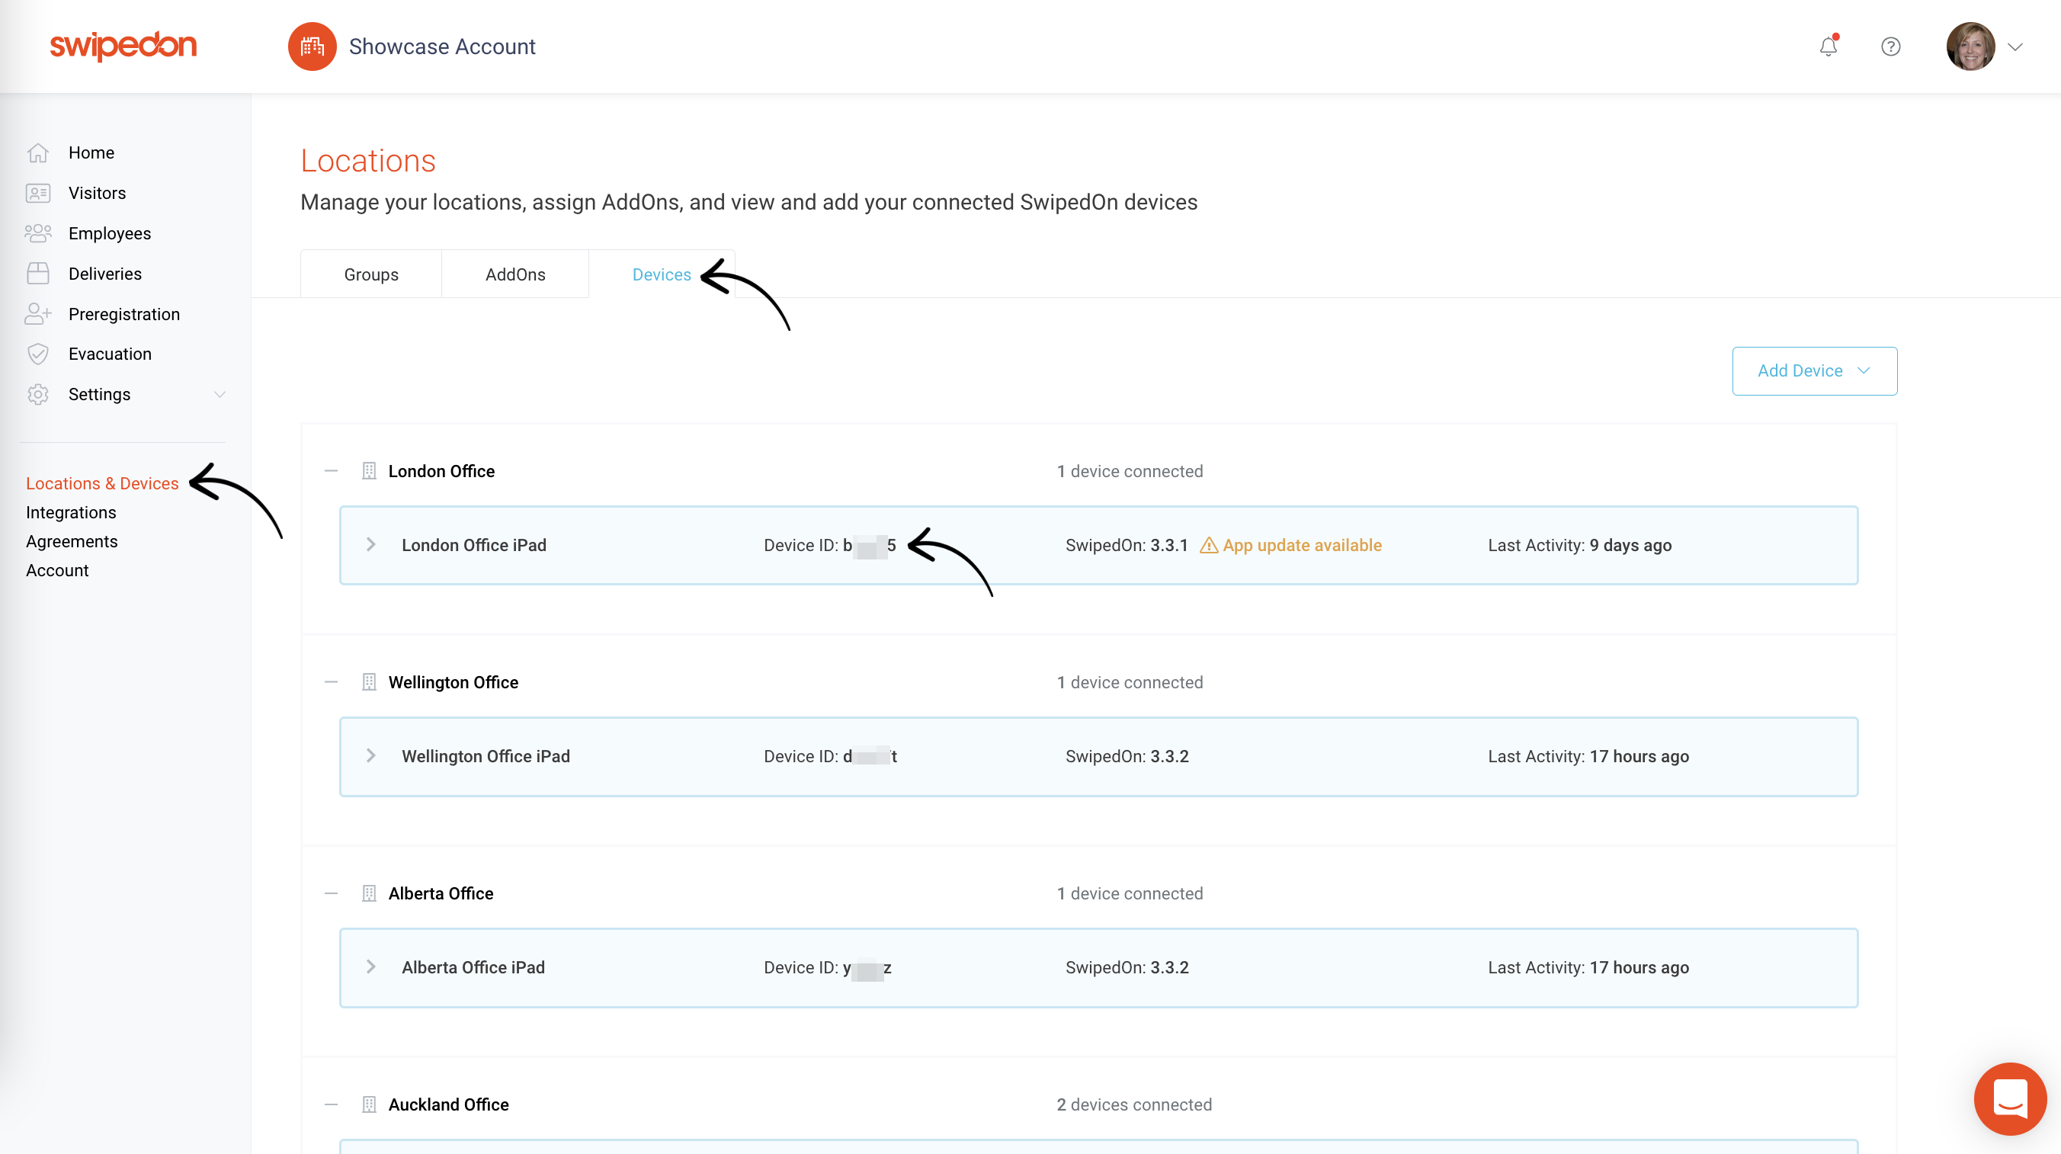Click the Home house icon
This screenshot has width=2061, height=1154.
click(x=37, y=152)
